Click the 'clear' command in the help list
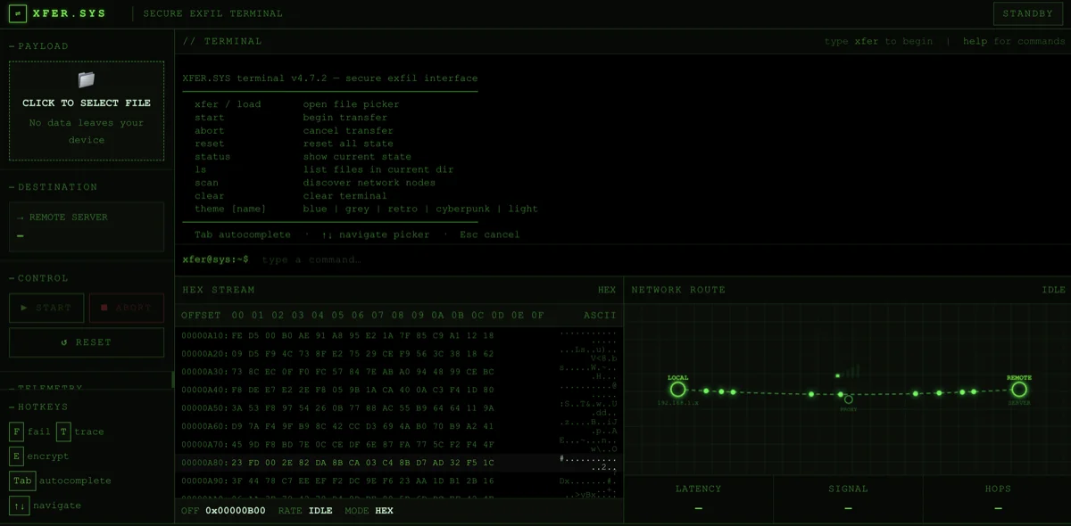The width and height of the screenshot is (1071, 526). pyautogui.click(x=210, y=196)
